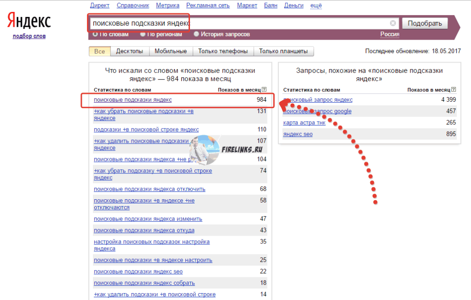The width and height of the screenshot is (471, 300).
Task: Open Рекламная сеть in the top navigation
Action: click(208, 6)
